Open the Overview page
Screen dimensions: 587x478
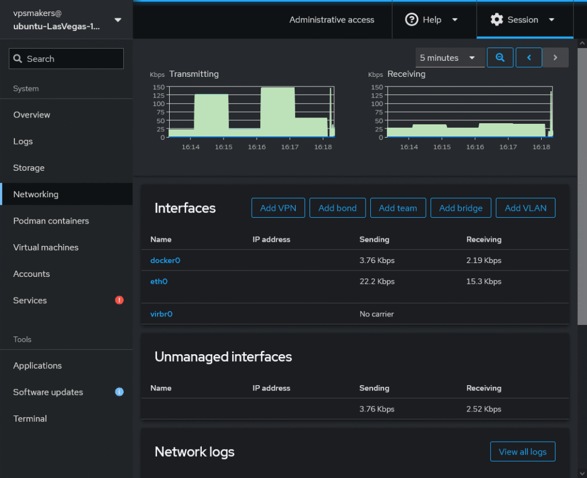pos(66,115)
